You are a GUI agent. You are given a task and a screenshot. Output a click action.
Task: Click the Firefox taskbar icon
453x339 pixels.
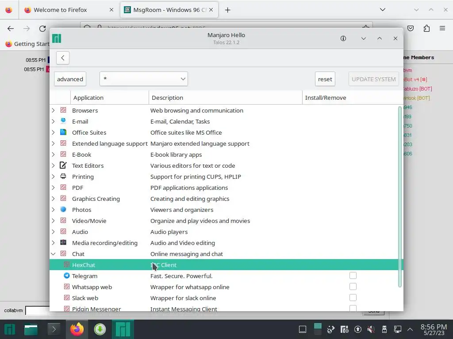pyautogui.click(x=77, y=329)
